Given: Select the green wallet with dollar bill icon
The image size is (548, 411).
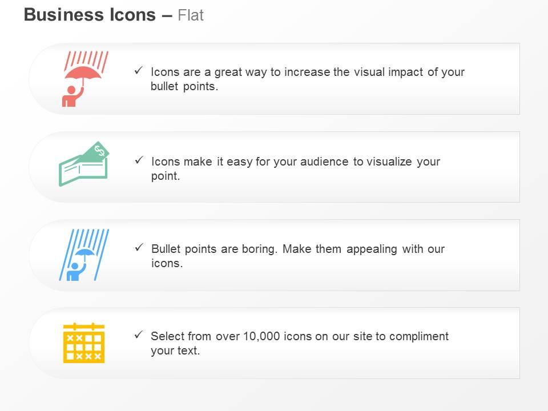Looking at the screenshot, I should click(x=84, y=164).
